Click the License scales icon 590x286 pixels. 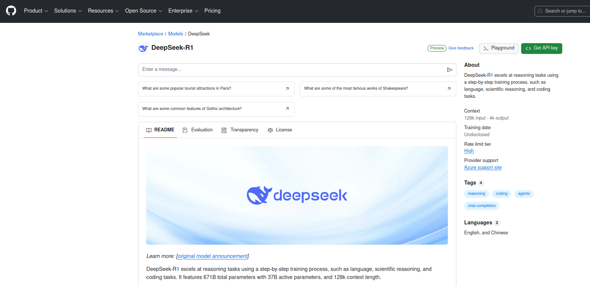click(x=270, y=130)
